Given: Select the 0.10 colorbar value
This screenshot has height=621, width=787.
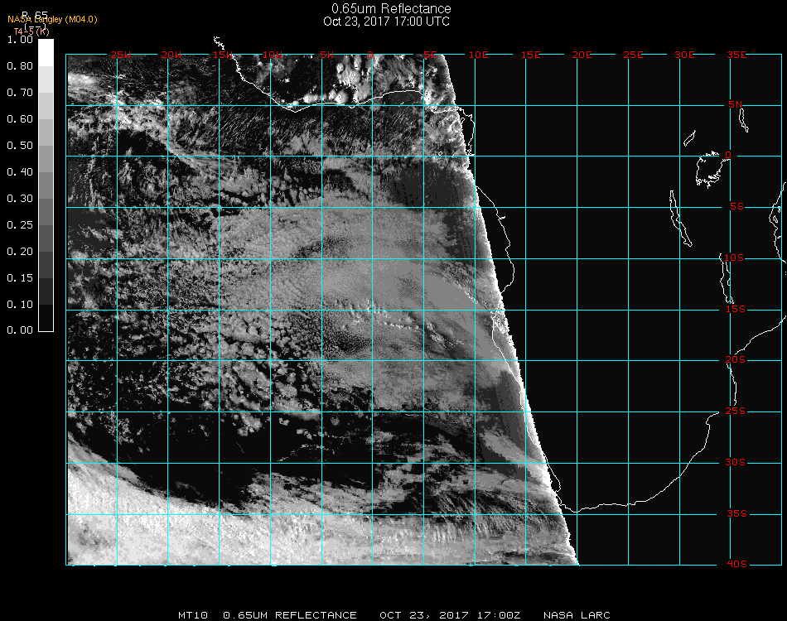Looking at the screenshot, I should tap(20, 305).
